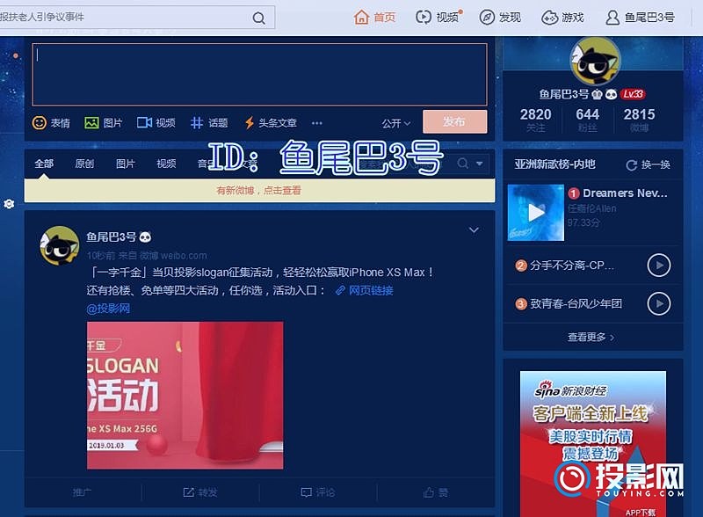Image resolution: width=703 pixels, height=517 pixels.
Task: Open the @投影网 mention link
Action: click(108, 309)
